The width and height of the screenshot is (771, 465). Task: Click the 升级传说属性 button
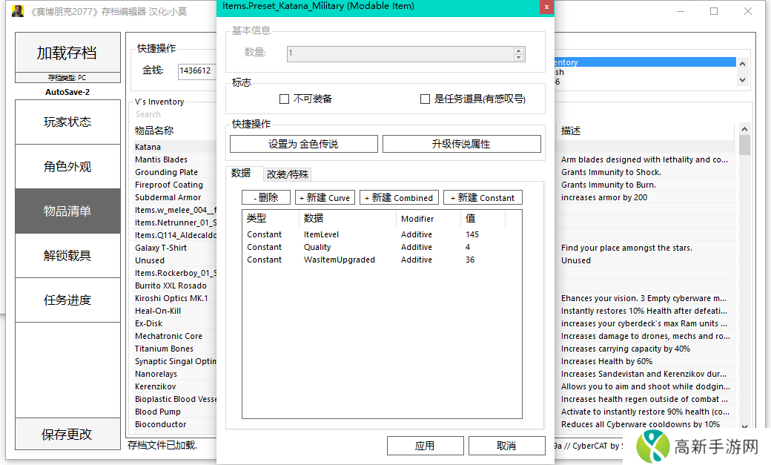[x=461, y=144]
